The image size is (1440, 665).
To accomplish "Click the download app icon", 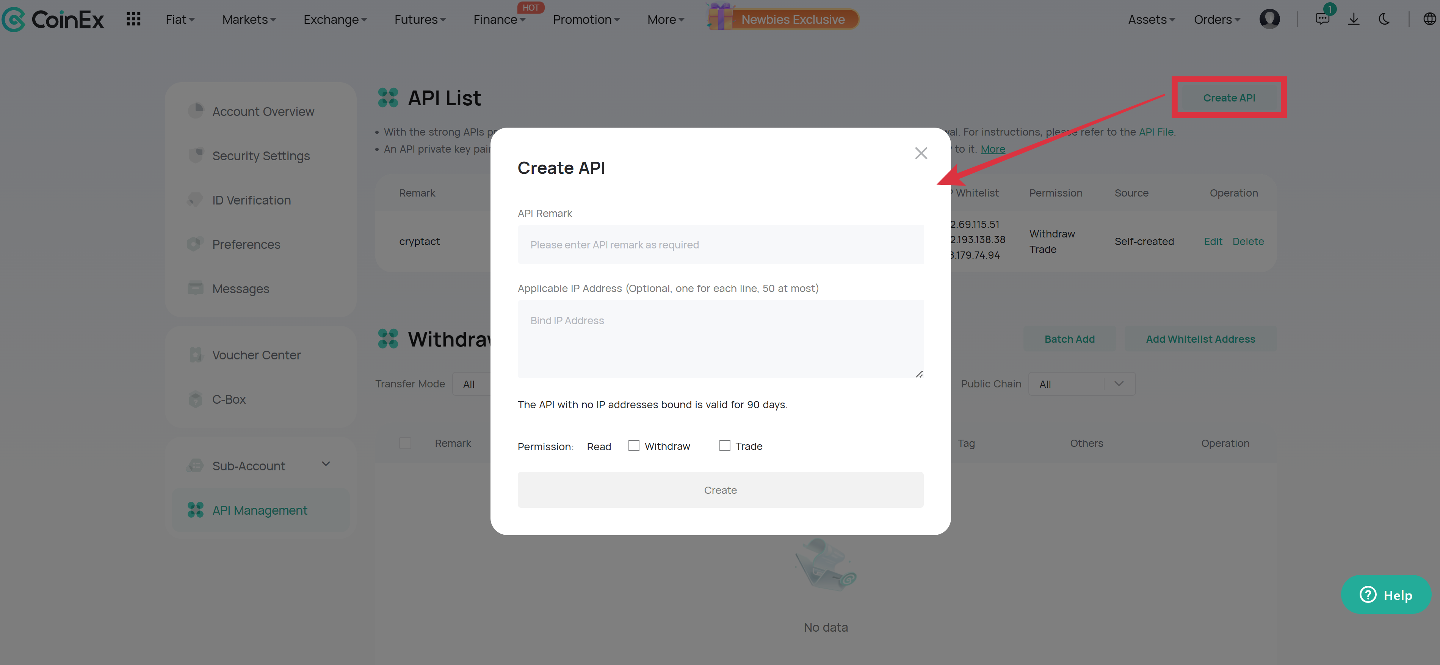I will (1353, 20).
